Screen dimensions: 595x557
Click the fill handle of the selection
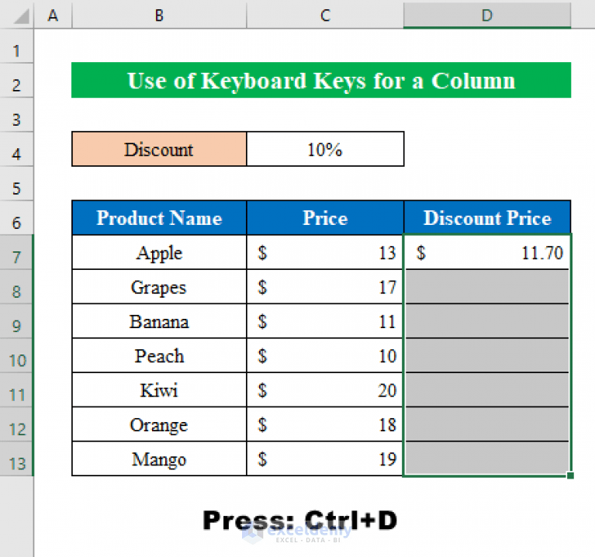[570, 476]
